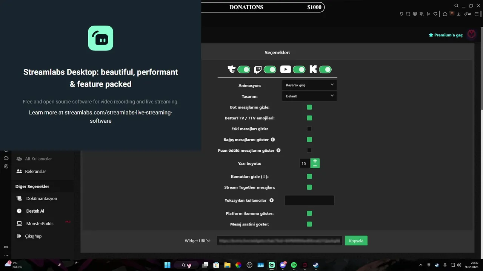Open Streamlabs Desktop from the taskbar
The height and width of the screenshot is (271, 483).
point(272,265)
